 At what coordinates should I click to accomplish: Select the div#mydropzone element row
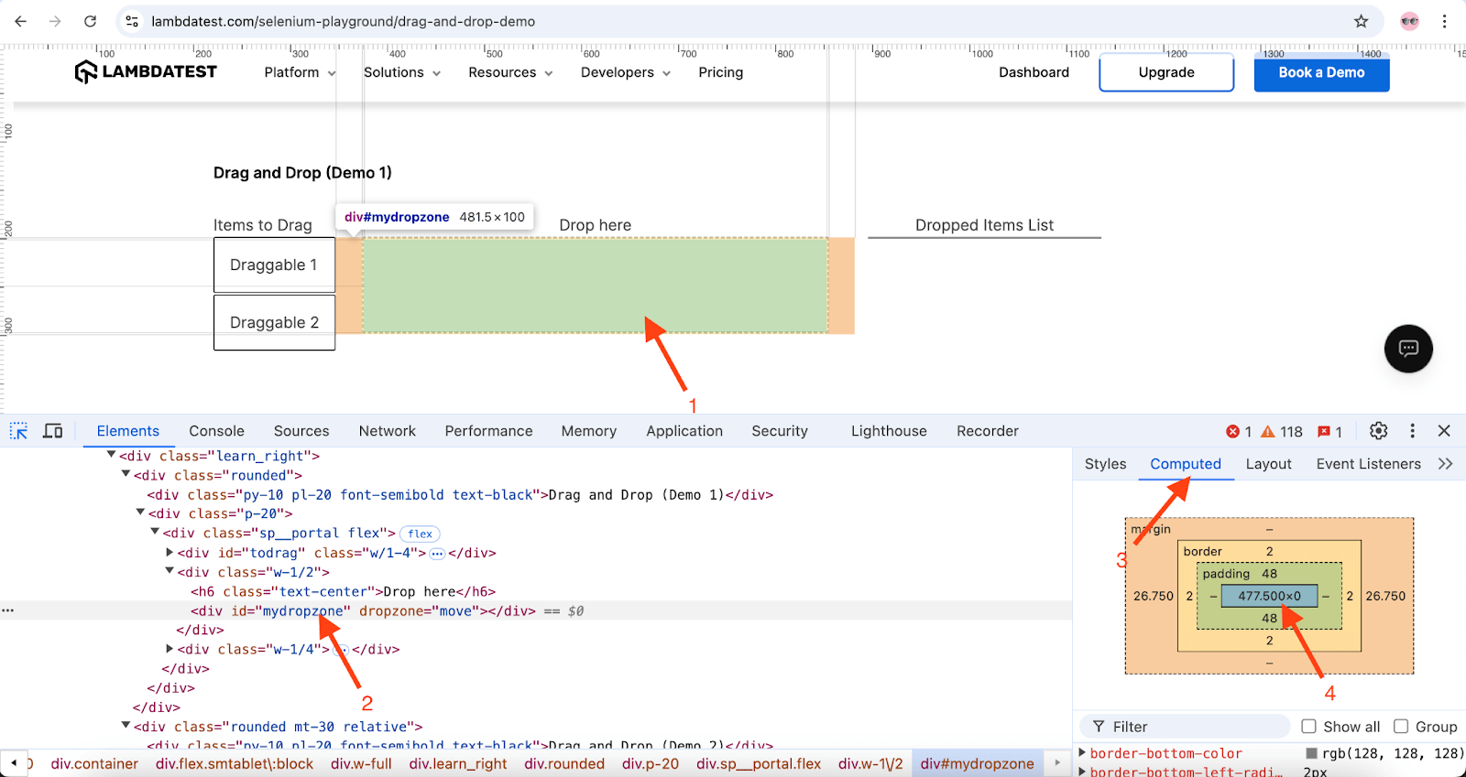pos(536,610)
